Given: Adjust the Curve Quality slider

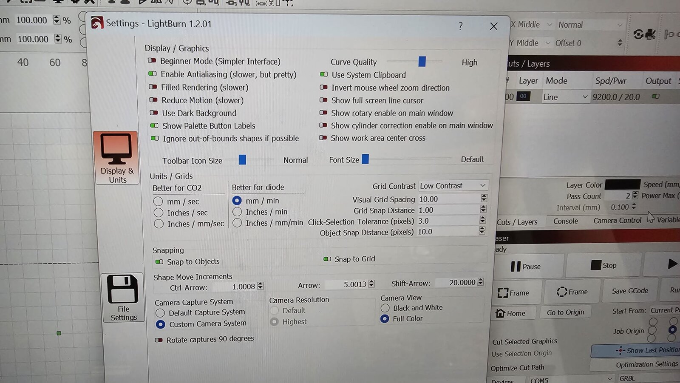Looking at the screenshot, I should (422, 62).
